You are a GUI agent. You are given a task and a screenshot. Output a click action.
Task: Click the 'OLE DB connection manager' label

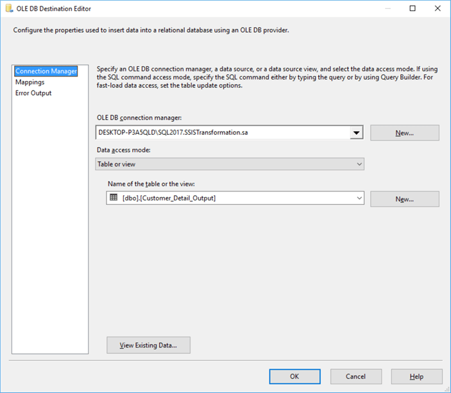pos(139,118)
